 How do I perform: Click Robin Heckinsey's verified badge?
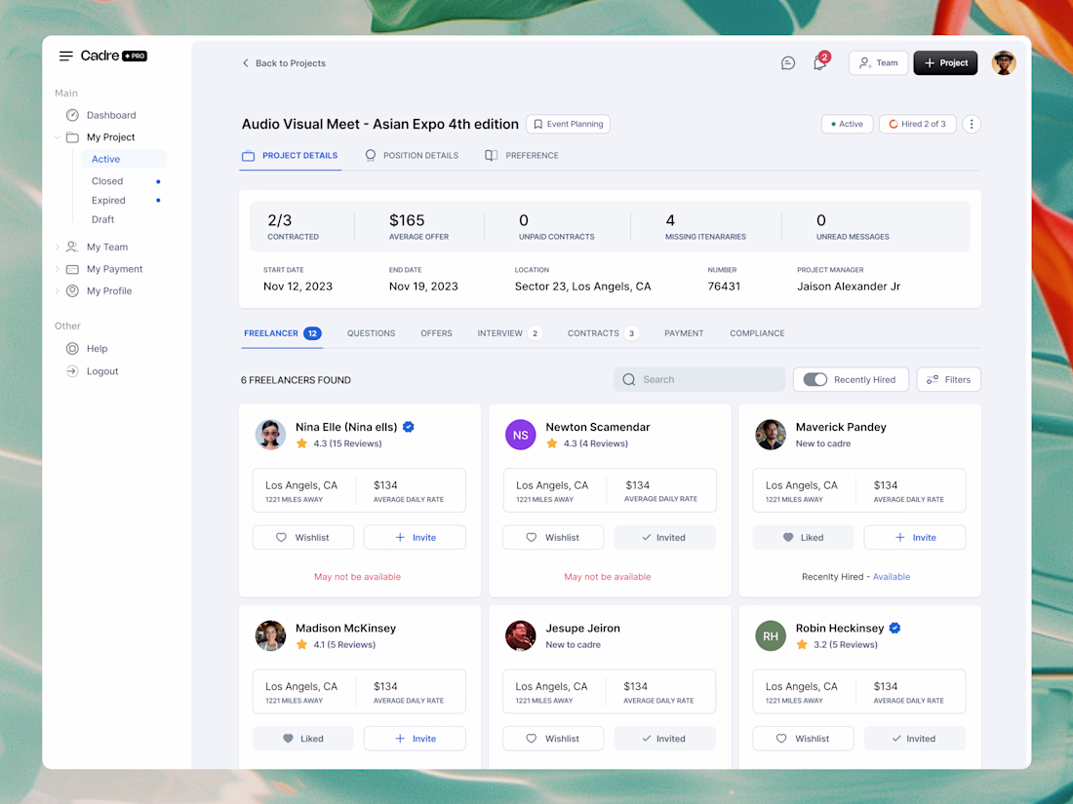[x=894, y=628]
